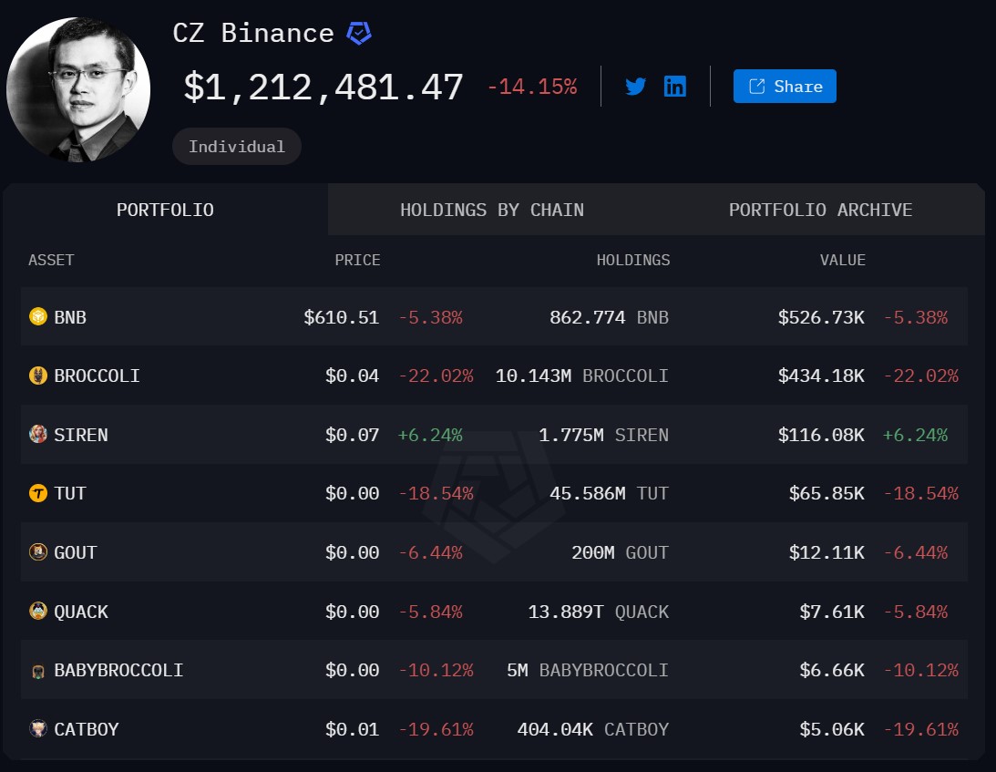Sort by the Price column header
This screenshot has width=996, height=772.
point(357,260)
